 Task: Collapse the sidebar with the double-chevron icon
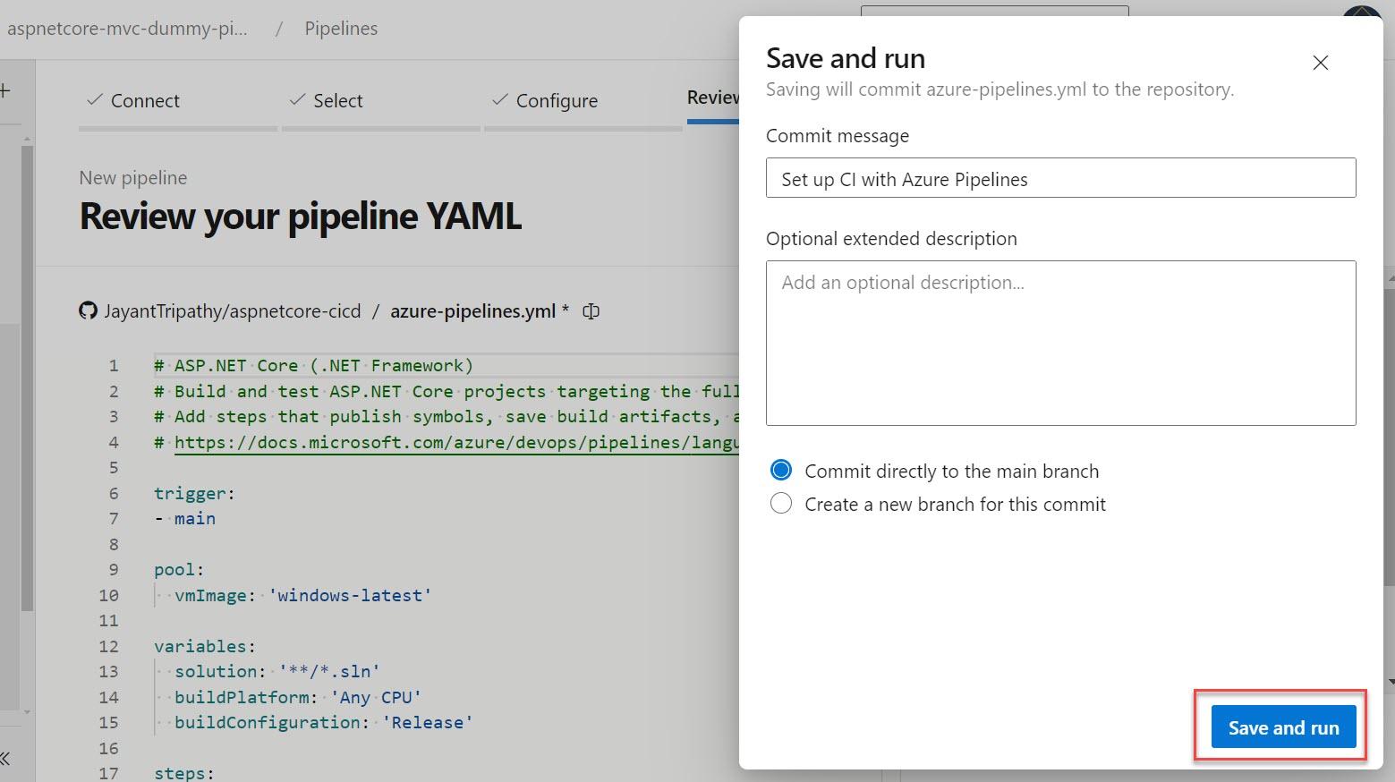[5, 759]
